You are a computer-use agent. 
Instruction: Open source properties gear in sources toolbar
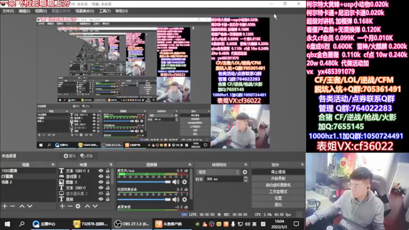click(78, 206)
